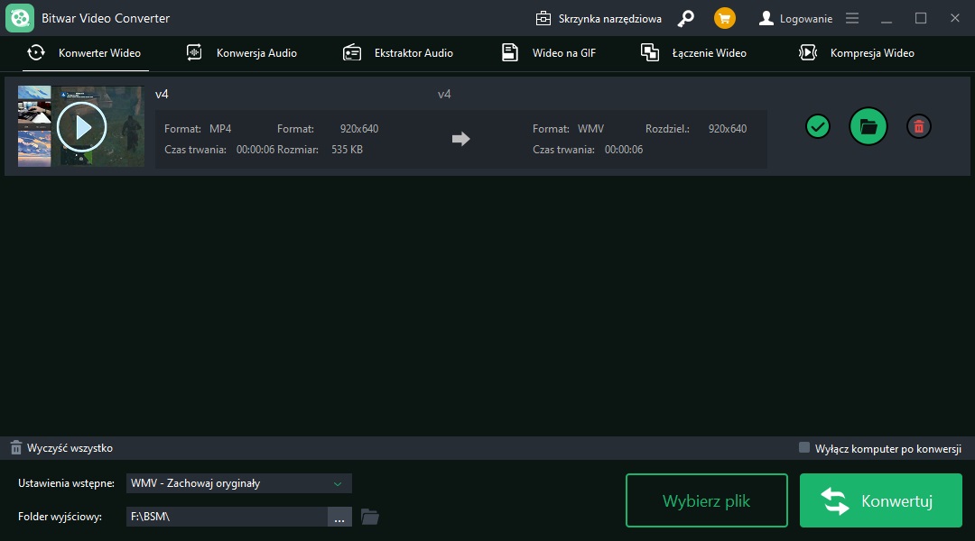Click the Wybierz plik button
Image resolution: width=975 pixels, height=541 pixels.
click(x=706, y=500)
